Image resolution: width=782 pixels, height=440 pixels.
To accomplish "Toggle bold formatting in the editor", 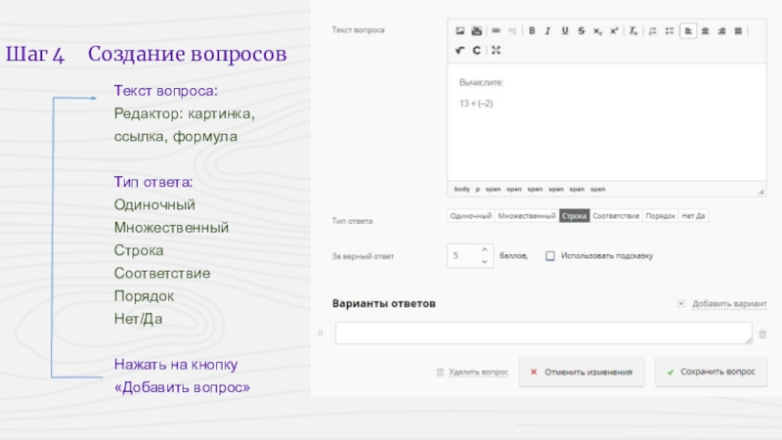I will (x=533, y=30).
